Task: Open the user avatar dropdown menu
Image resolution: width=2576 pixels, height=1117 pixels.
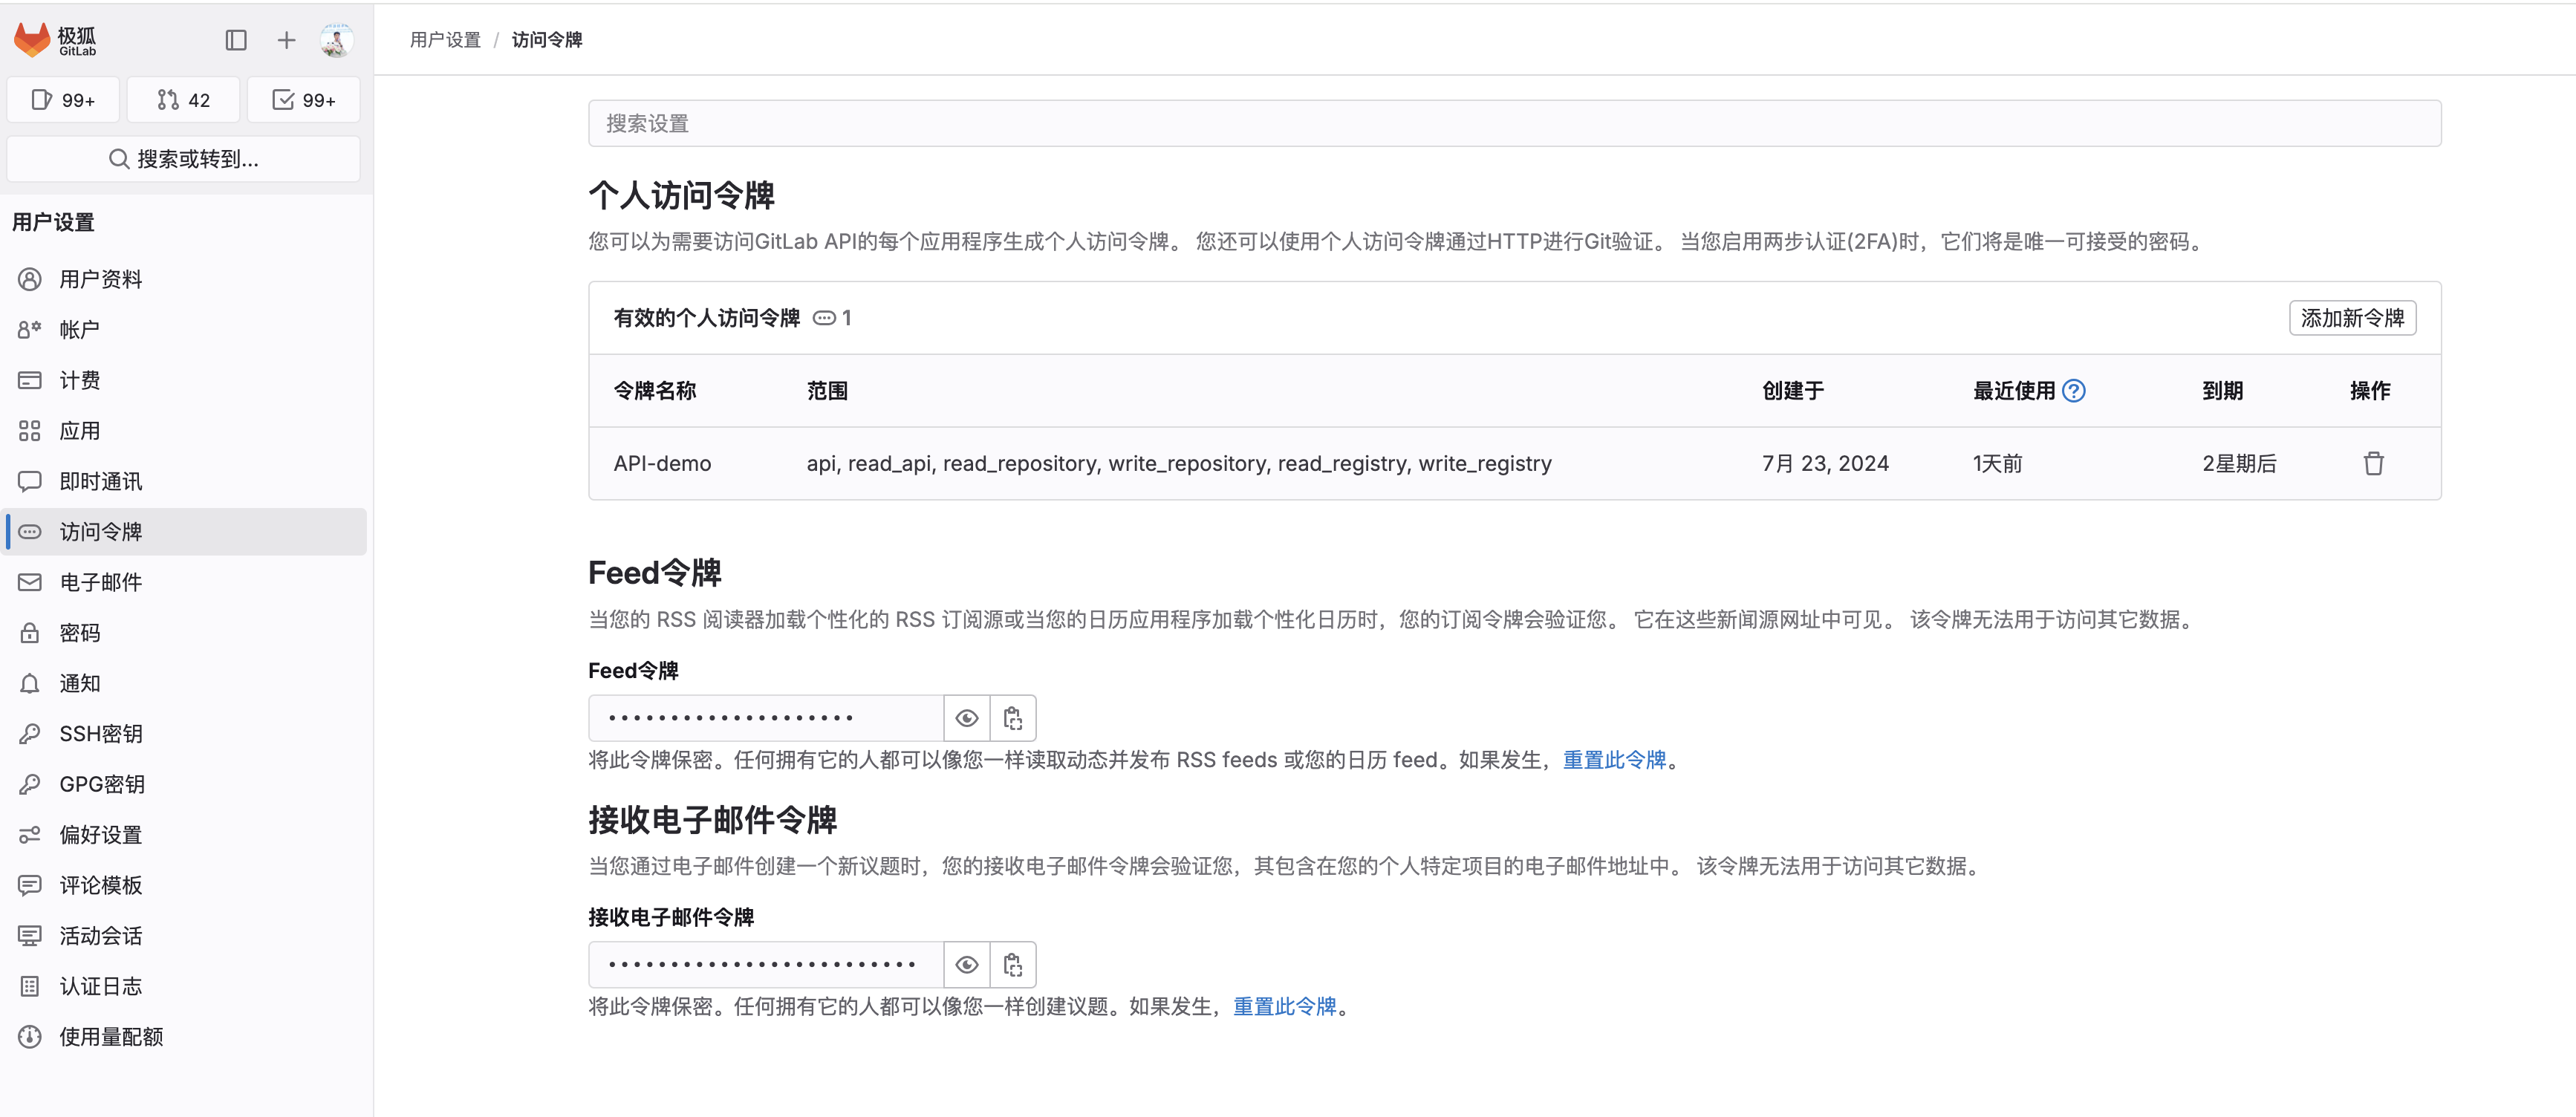Action: [336, 39]
